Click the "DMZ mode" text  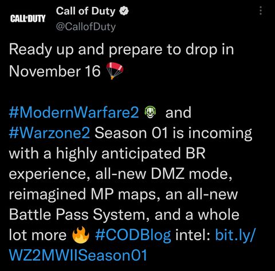click(191, 174)
